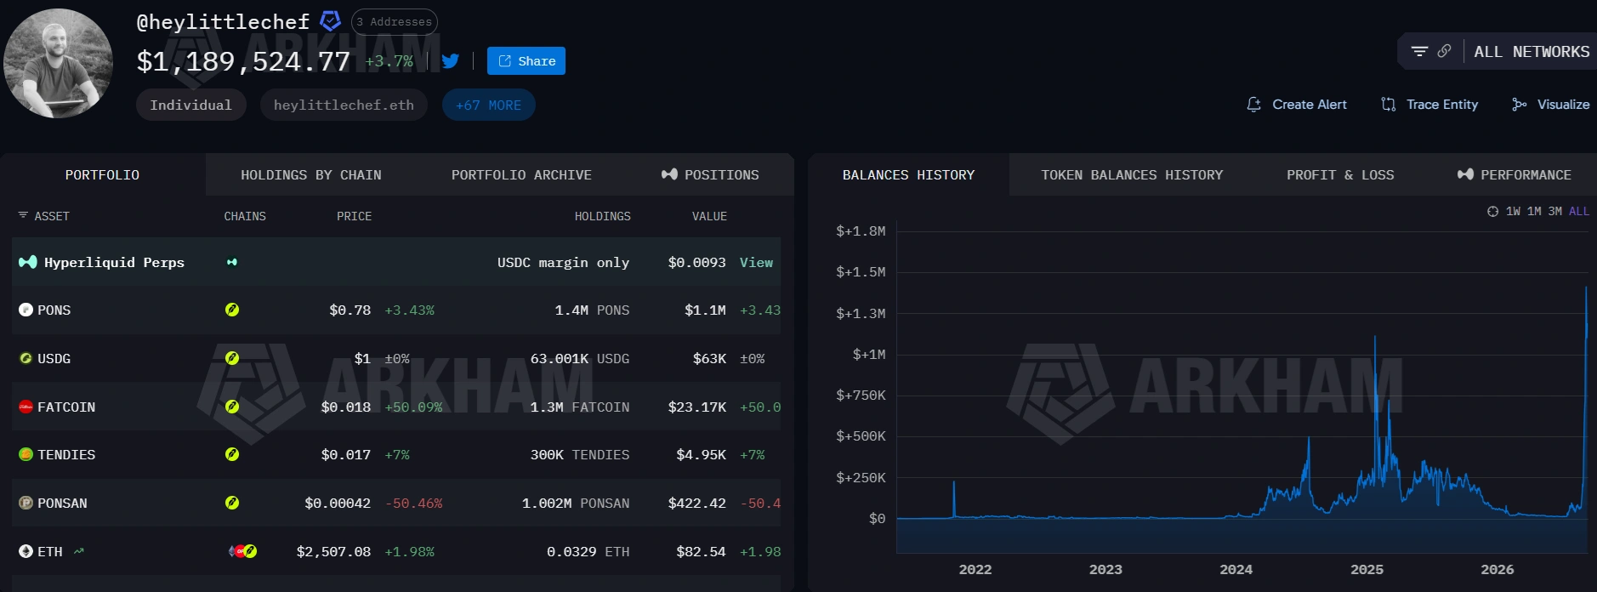Click the 2022 label on chart axis
Viewport: 1597px width, 592px height.
tap(975, 570)
